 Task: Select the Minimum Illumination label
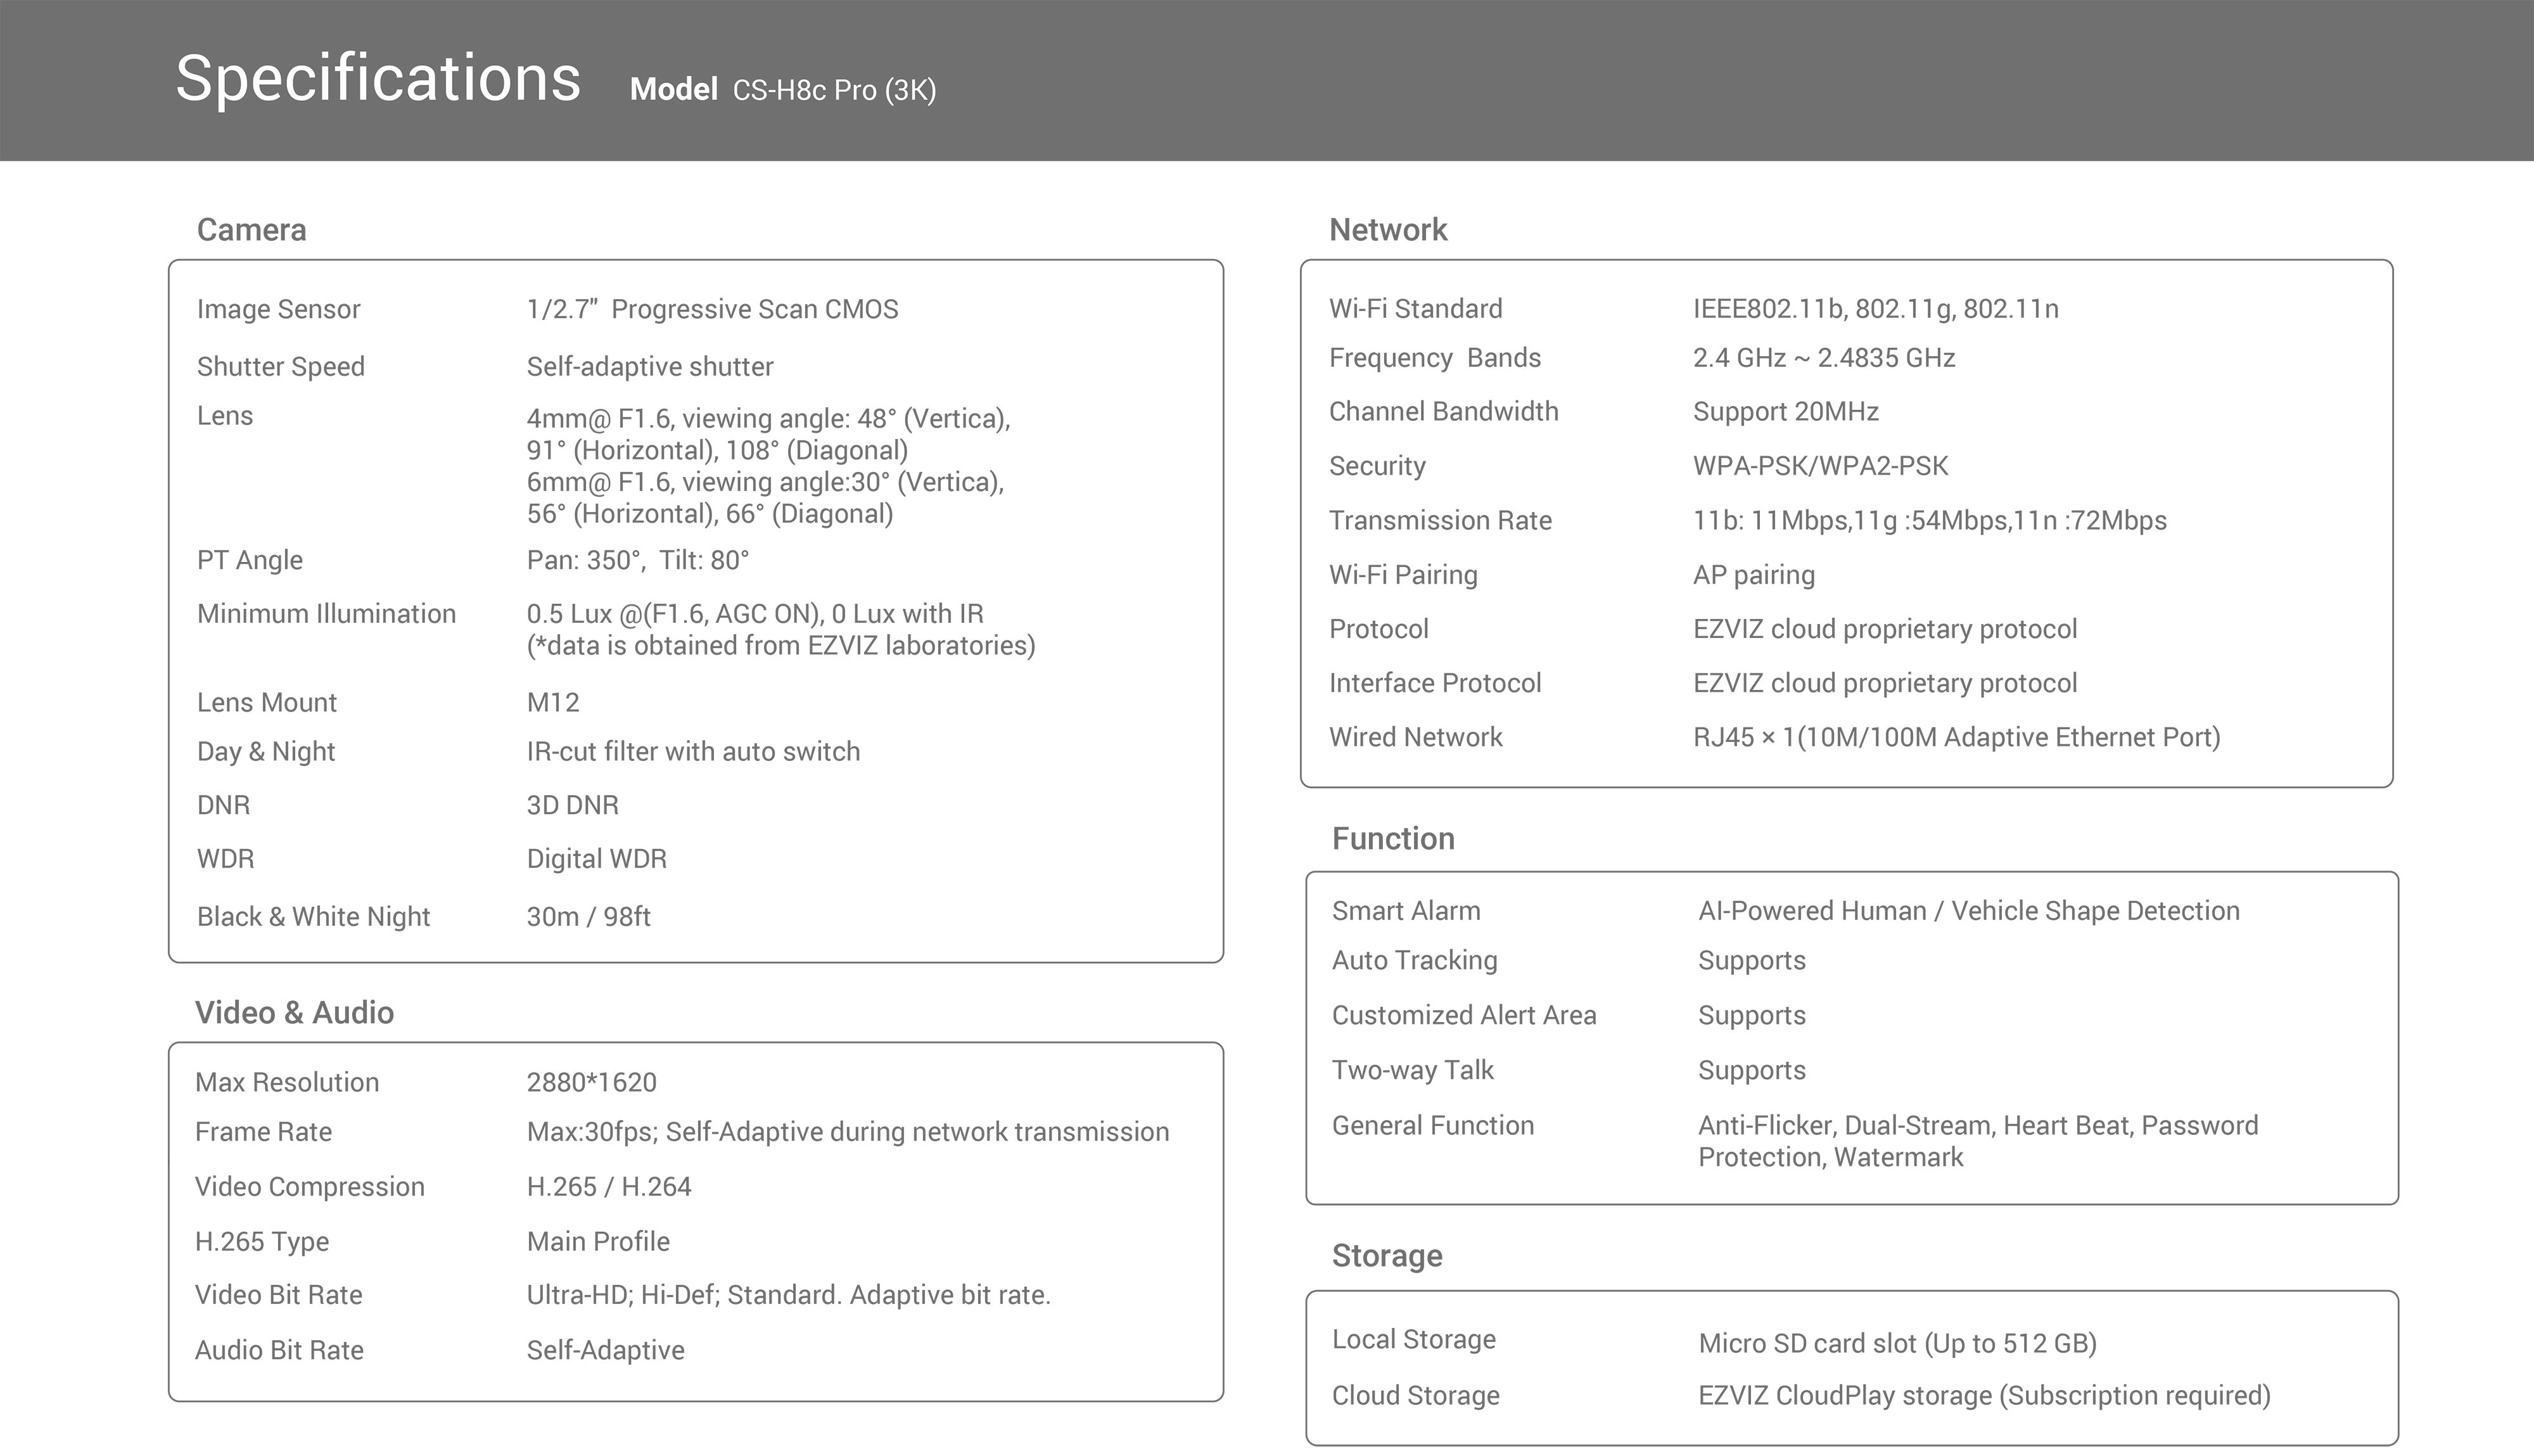click(327, 613)
